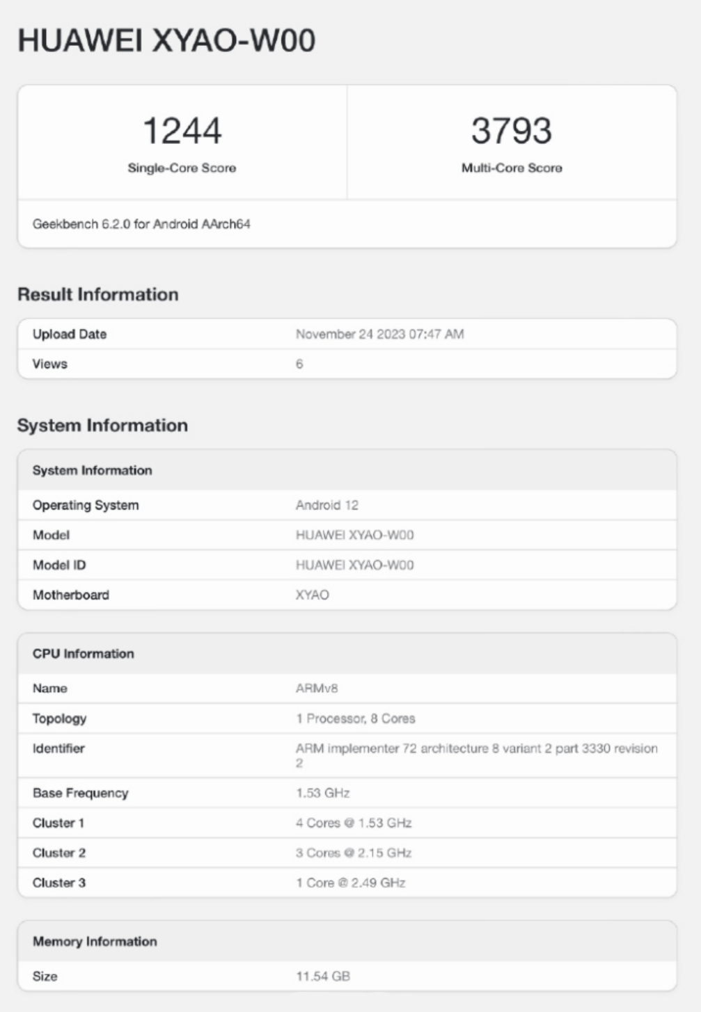Click the Model ID value HUAWEI XYAO-W00
This screenshot has height=1012, width=701.
point(354,565)
